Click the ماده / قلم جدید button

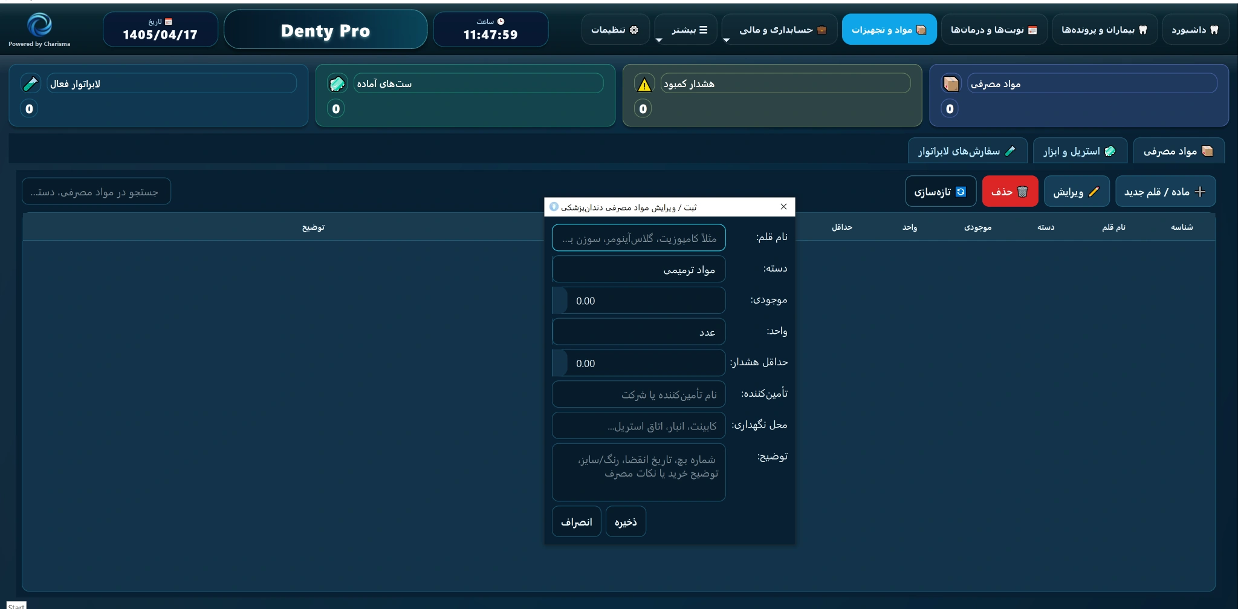coord(1165,192)
